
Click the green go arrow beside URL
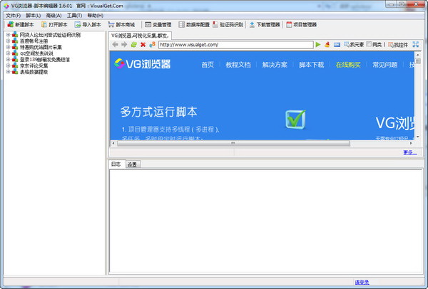(318, 44)
